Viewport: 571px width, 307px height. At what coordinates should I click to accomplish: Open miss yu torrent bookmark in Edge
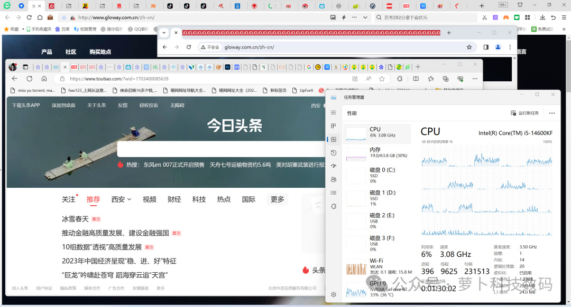[x=33, y=91]
